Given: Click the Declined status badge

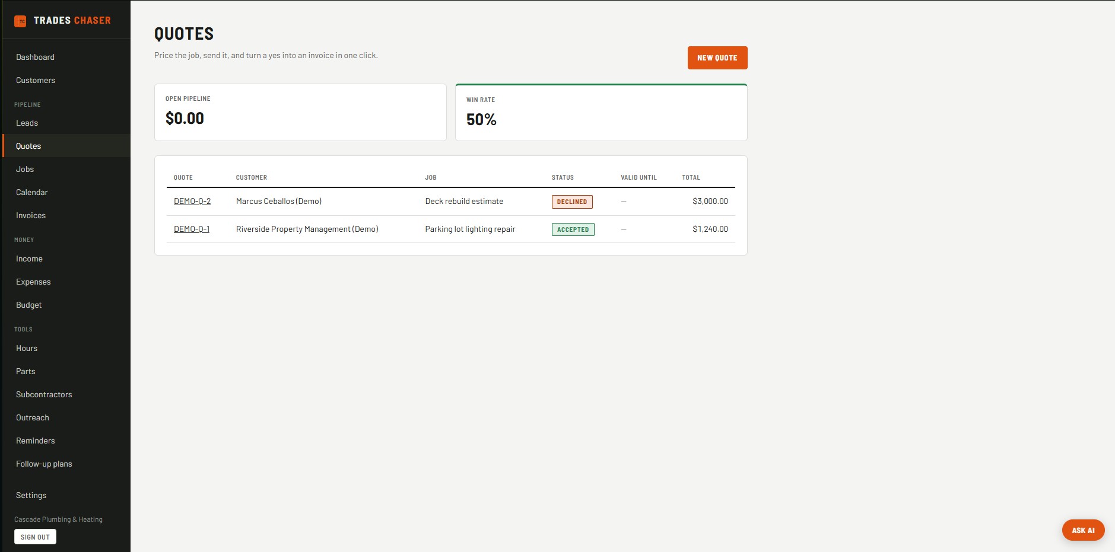Looking at the screenshot, I should click(572, 202).
